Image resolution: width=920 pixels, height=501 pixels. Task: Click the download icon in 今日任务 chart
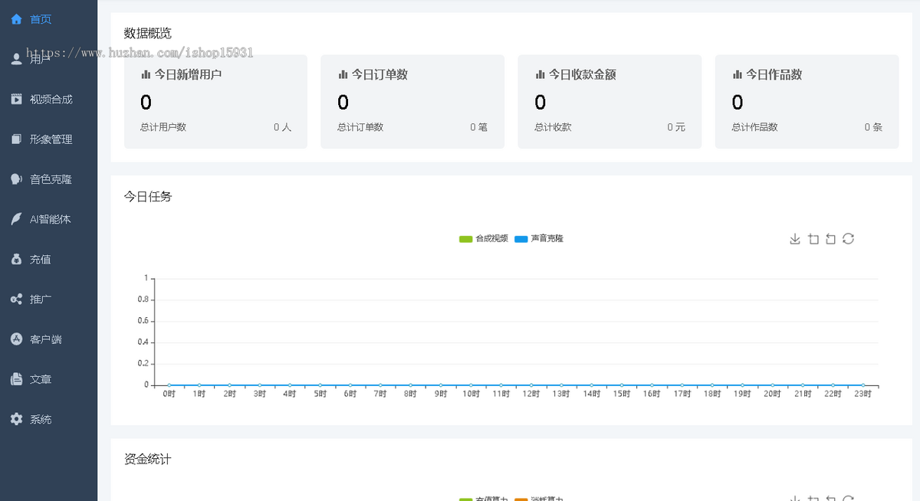[795, 239]
